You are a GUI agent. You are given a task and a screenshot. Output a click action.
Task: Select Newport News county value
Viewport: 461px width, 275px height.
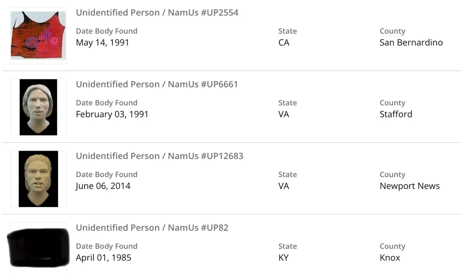point(410,186)
